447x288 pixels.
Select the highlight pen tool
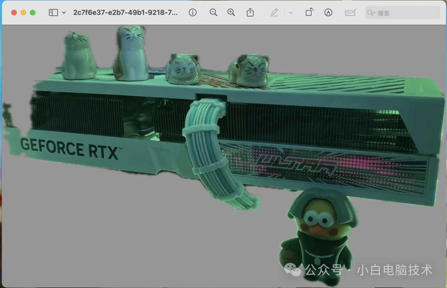(274, 12)
